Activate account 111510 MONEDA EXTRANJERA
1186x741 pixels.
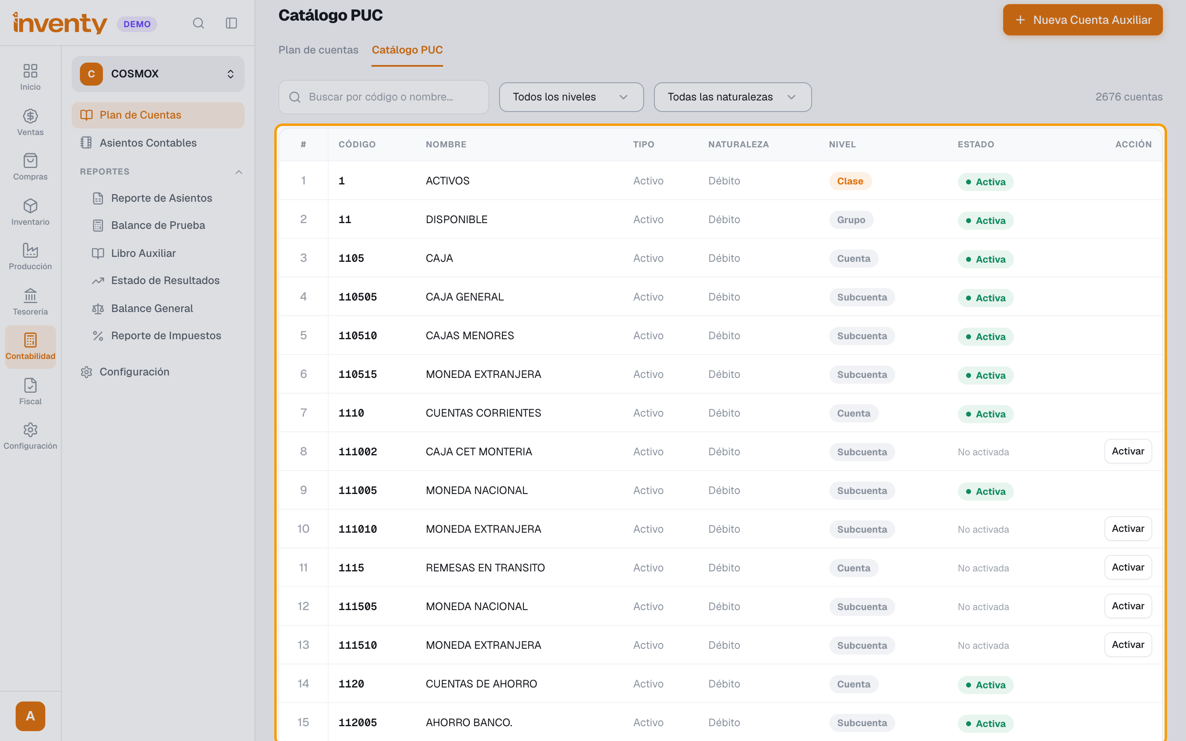tap(1128, 645)
